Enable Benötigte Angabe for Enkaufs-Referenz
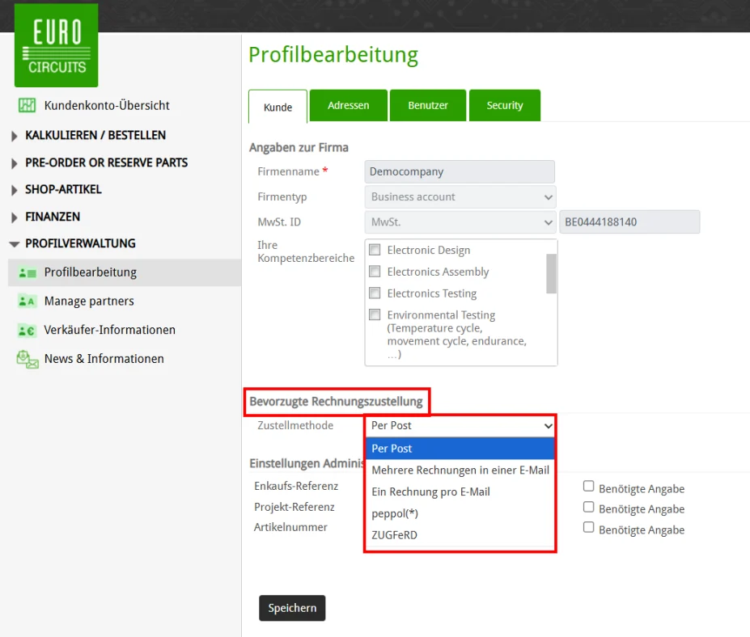This screenshot has width=750, height=637. coord(588,486)
